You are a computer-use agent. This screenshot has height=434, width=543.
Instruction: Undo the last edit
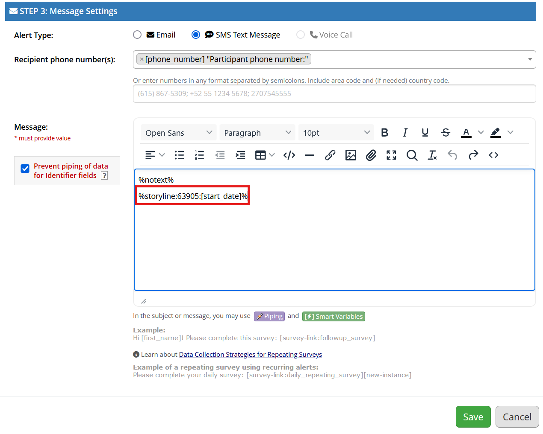(x=452, y=155)
